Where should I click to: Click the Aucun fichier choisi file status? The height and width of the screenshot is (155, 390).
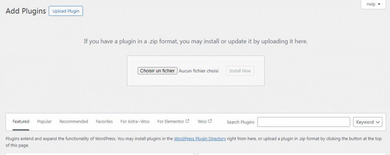[x=198, y=71]
